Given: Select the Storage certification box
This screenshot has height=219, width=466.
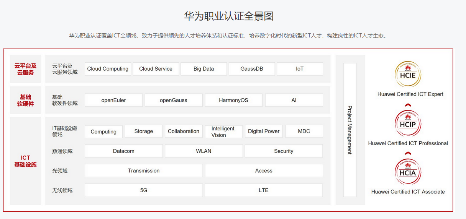Looking at the screenshot, I should tap(144, 131).
